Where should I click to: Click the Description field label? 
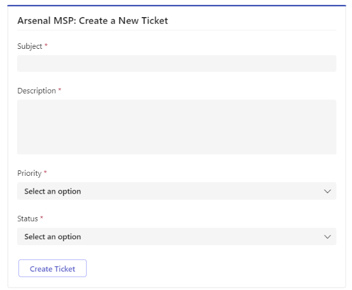pos(37,91)
